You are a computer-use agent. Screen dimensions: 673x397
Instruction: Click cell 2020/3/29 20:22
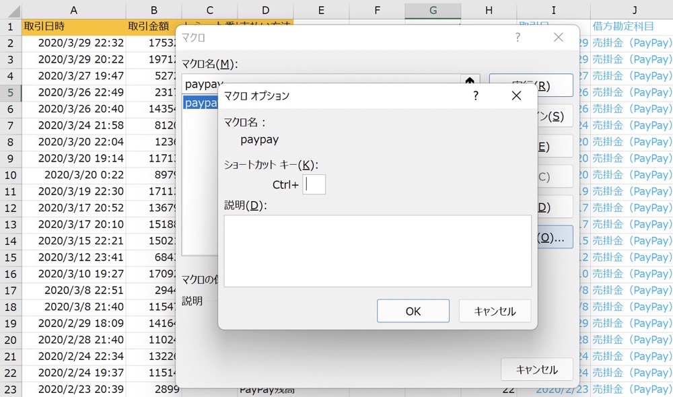click(74, 59)
